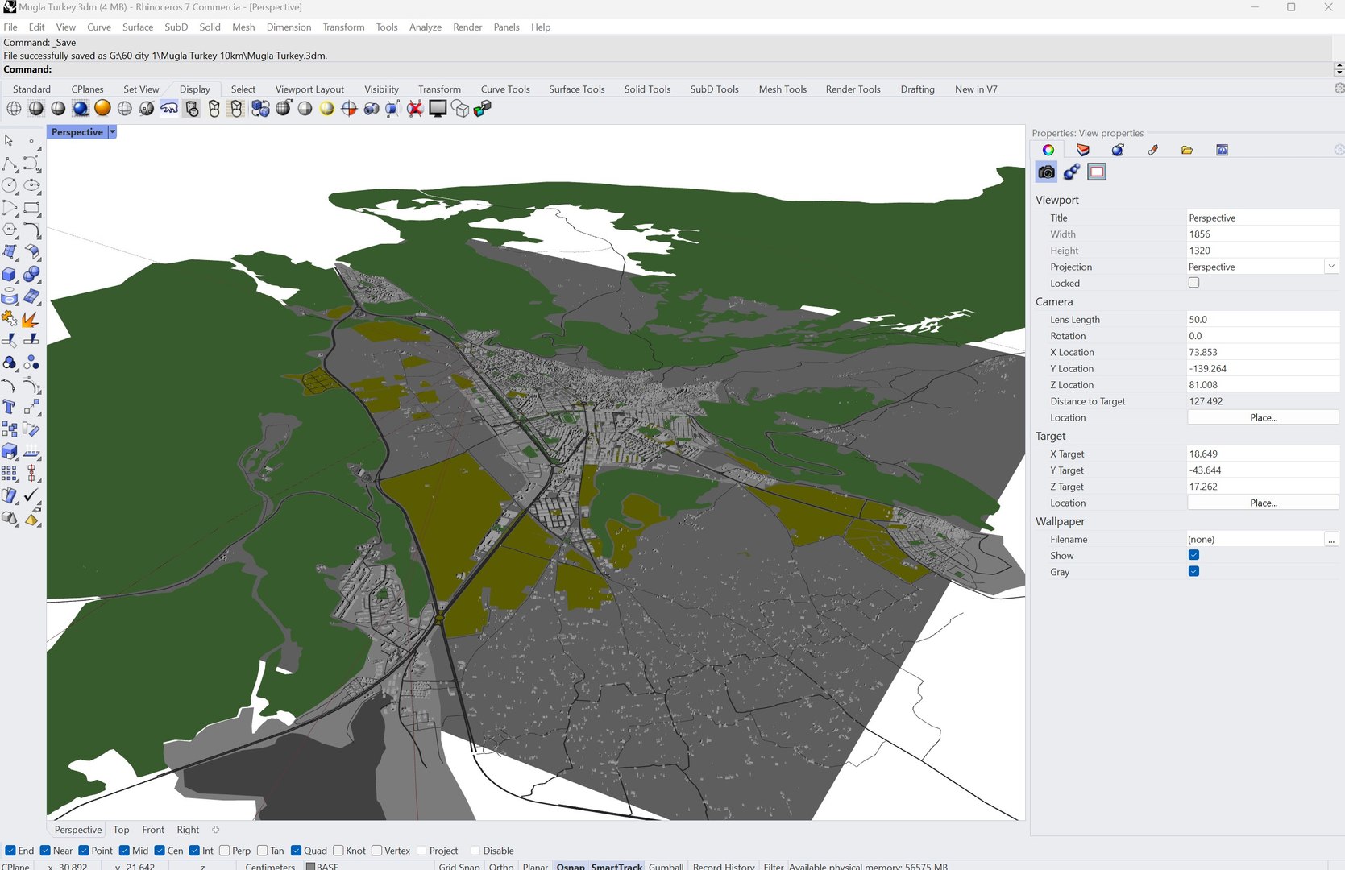Open the Help panel icon
Viewport: 1345px width, 870px height.
(x=1222, y=150)
